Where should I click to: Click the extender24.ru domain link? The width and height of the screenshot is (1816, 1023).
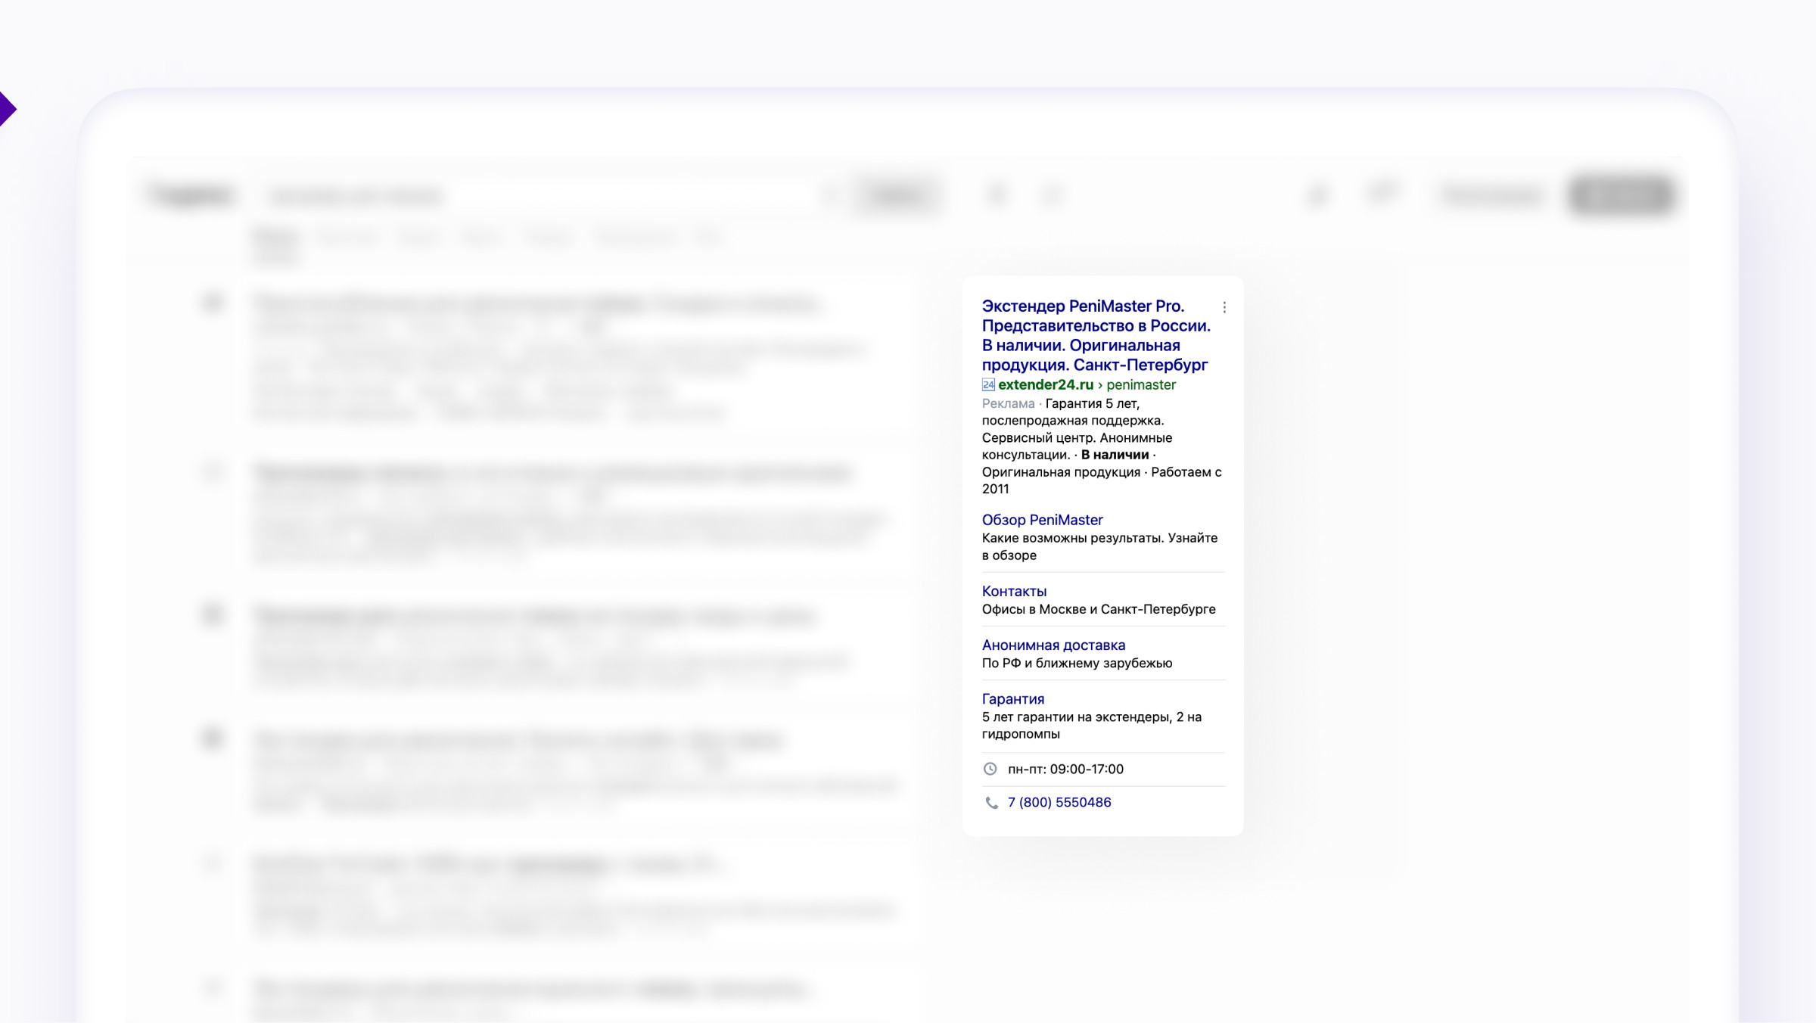pyautogui.click(x=1046, y=384)
